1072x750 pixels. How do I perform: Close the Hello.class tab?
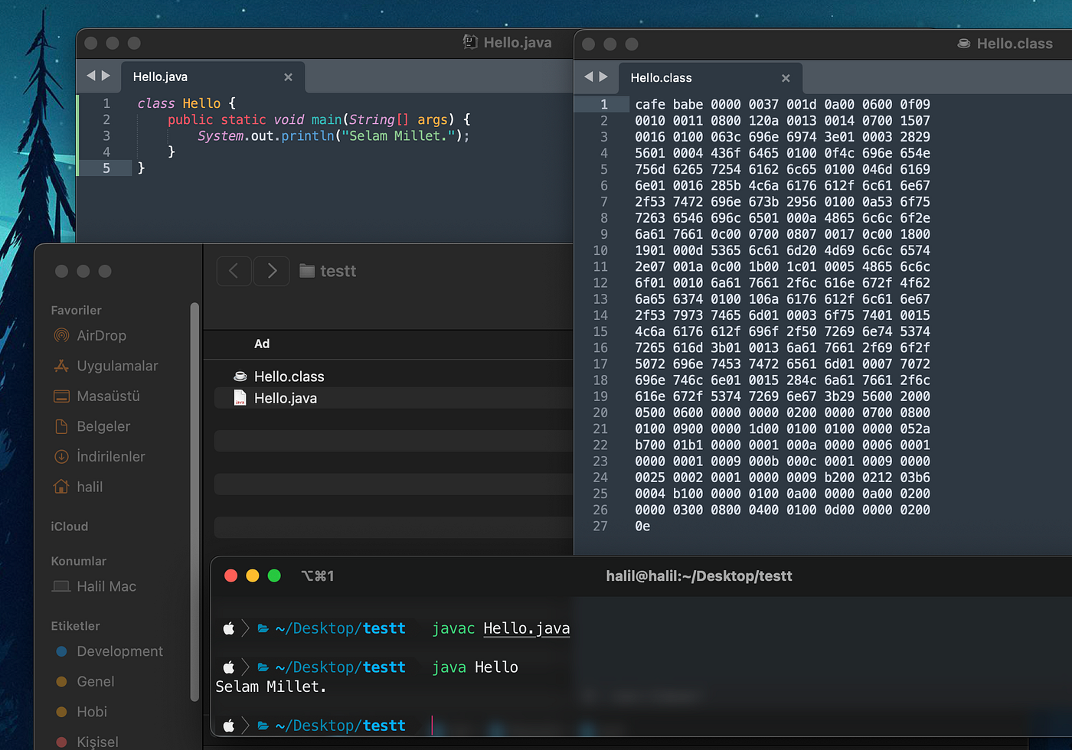pyautogui.click(x=786, y=78)
